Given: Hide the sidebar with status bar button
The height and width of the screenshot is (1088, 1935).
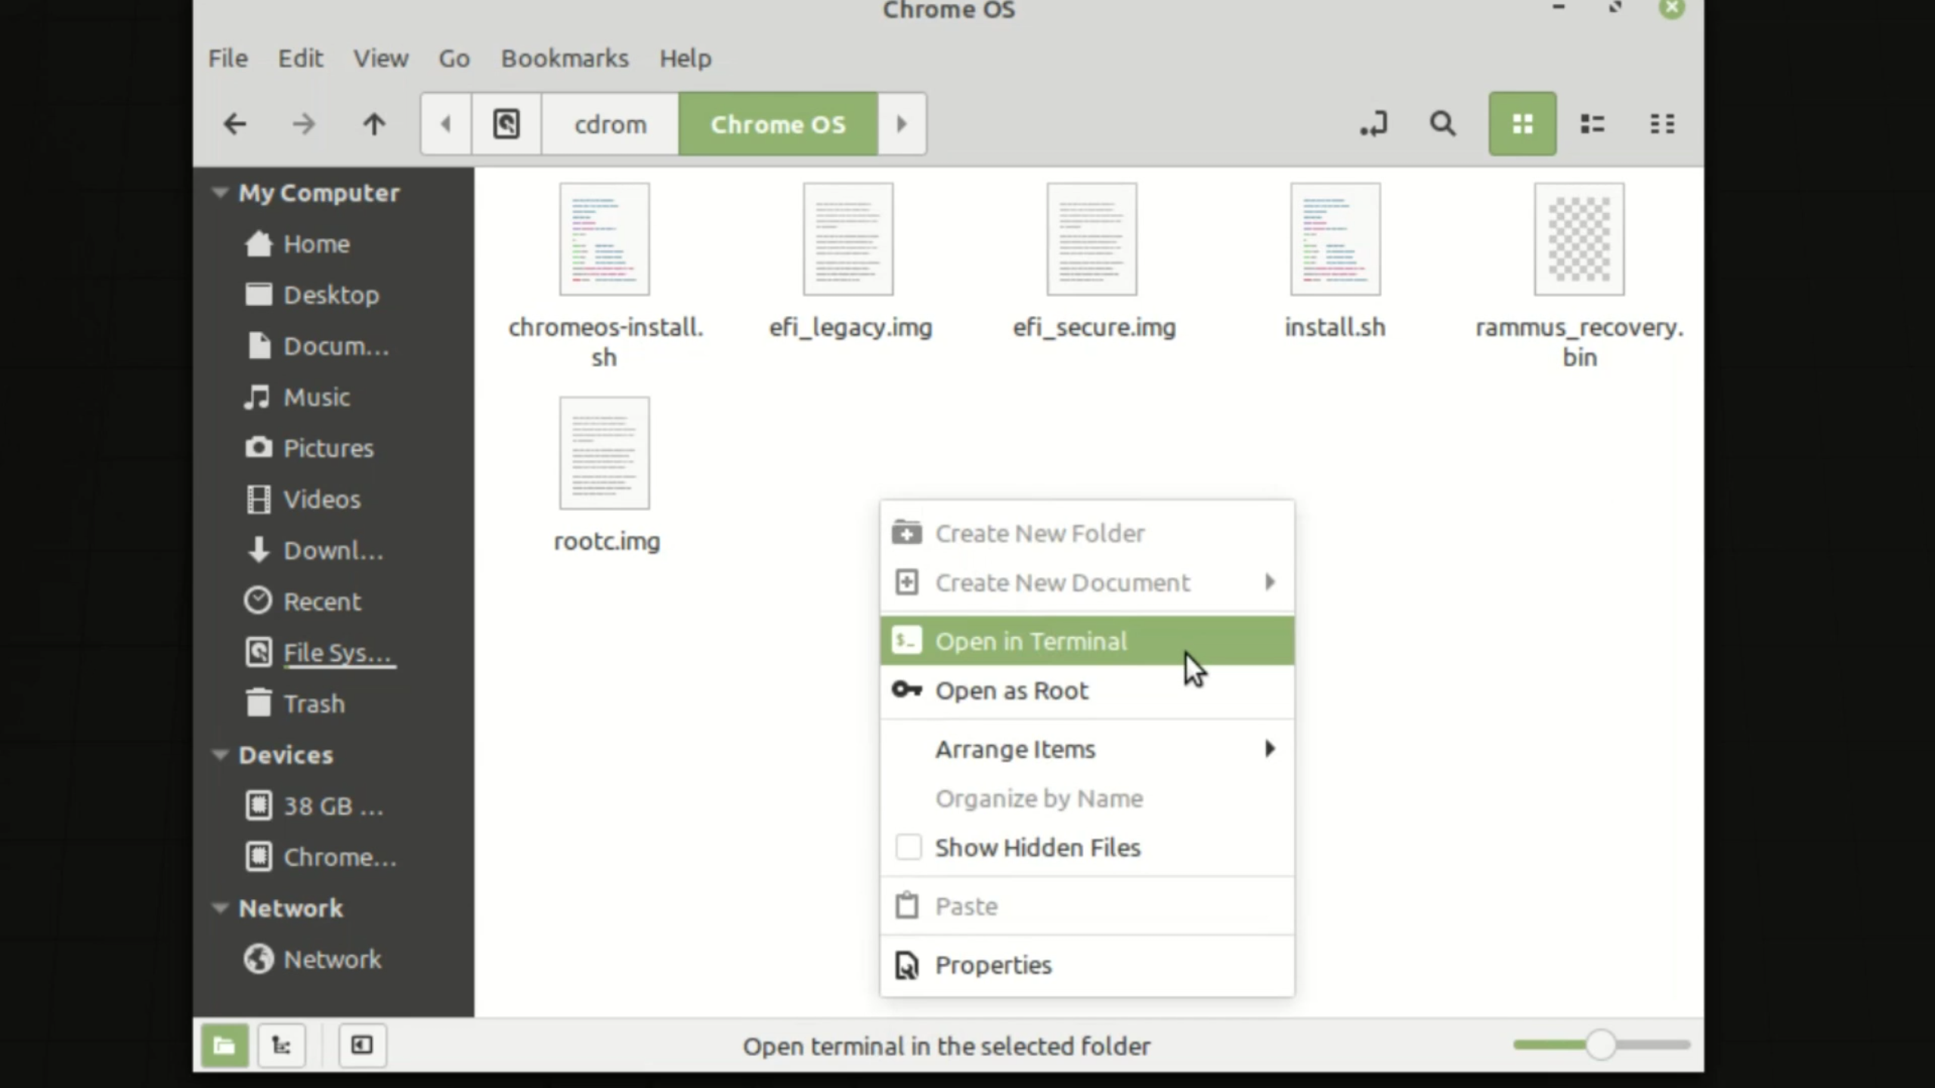Looking at the screenshot, I should coord(362,1046).
